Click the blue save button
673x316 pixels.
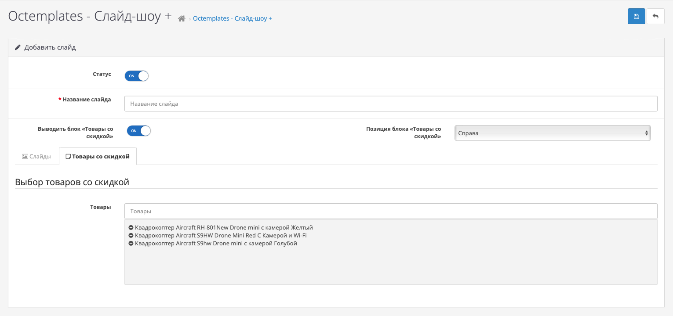[x=636, y=16]
